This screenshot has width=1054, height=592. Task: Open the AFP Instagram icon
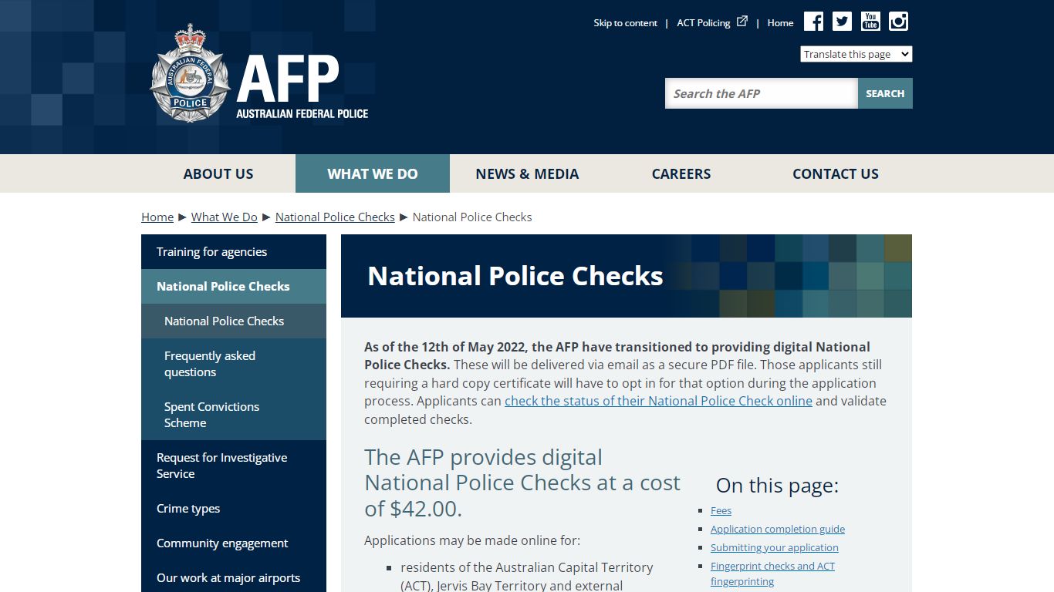tap(898, 22)
